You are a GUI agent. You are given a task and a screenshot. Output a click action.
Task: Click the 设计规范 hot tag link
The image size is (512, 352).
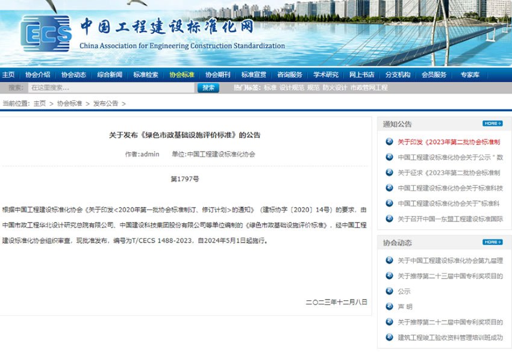292,88
